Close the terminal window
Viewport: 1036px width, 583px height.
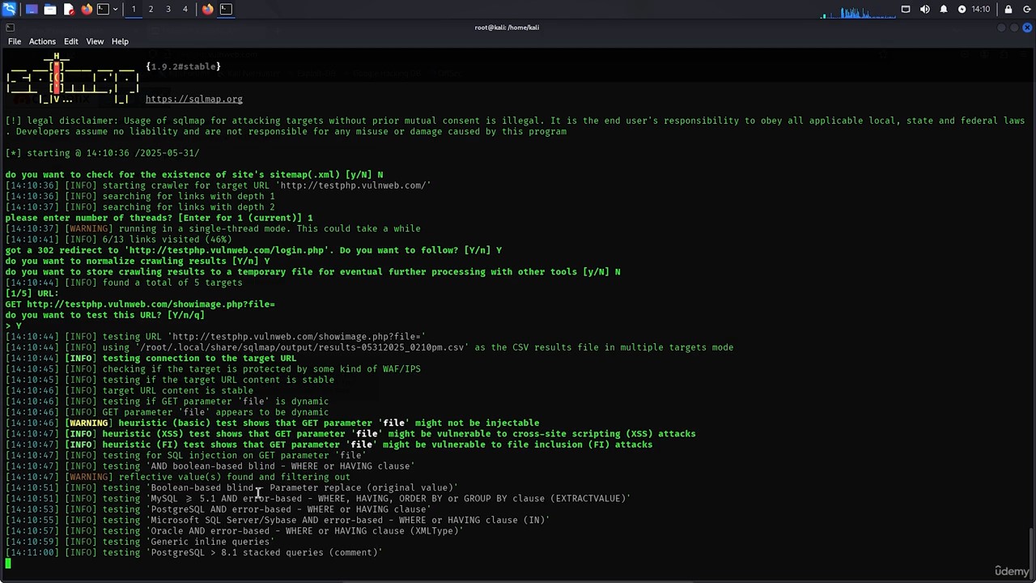pyautogui.click(x=1027, y=28)
